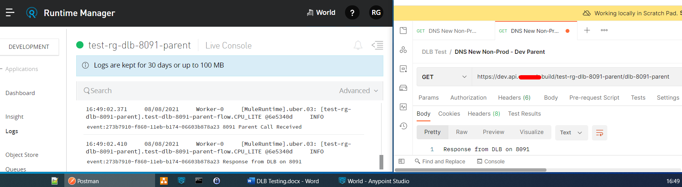Image resolution: width=682 pixels, height=187 pixels.
Task: Switch to DLB Testing.docx Word in taskbar
Action: point(283,181)
